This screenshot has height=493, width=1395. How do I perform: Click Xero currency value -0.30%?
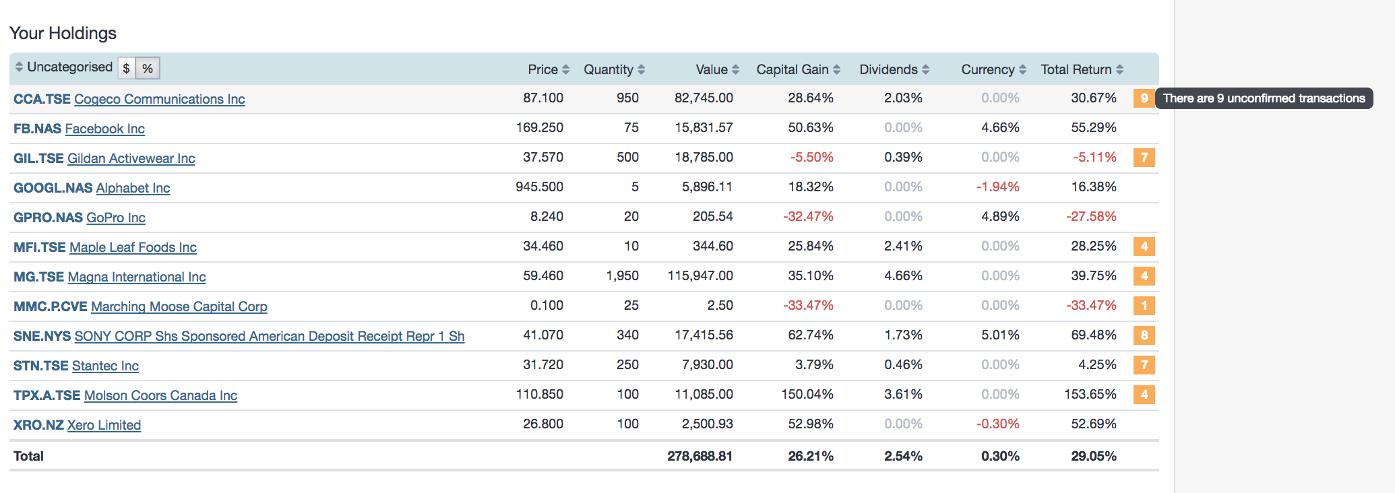[997, 424]
